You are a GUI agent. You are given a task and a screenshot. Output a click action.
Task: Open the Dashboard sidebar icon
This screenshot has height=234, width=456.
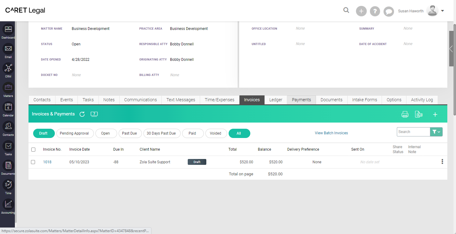pyautogui.click(x=8, y=29)
